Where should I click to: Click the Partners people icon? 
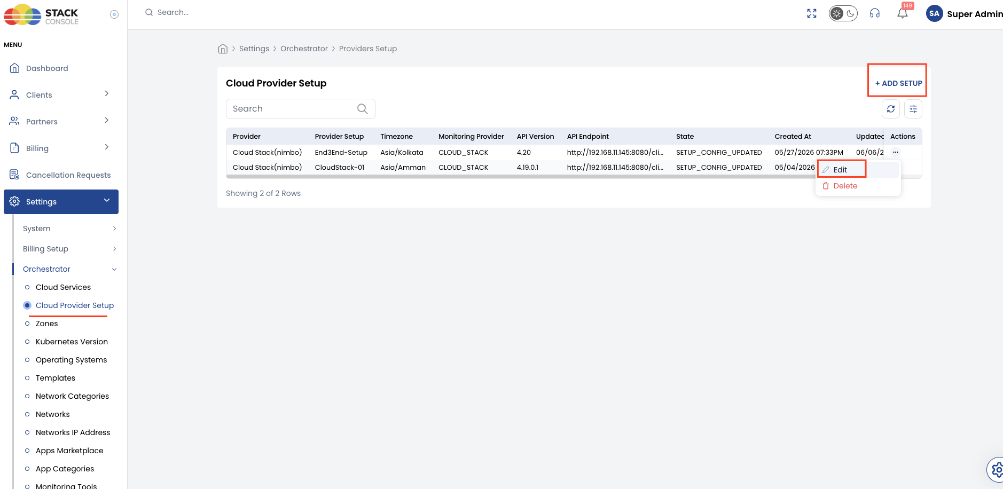[x=15, y=122]
